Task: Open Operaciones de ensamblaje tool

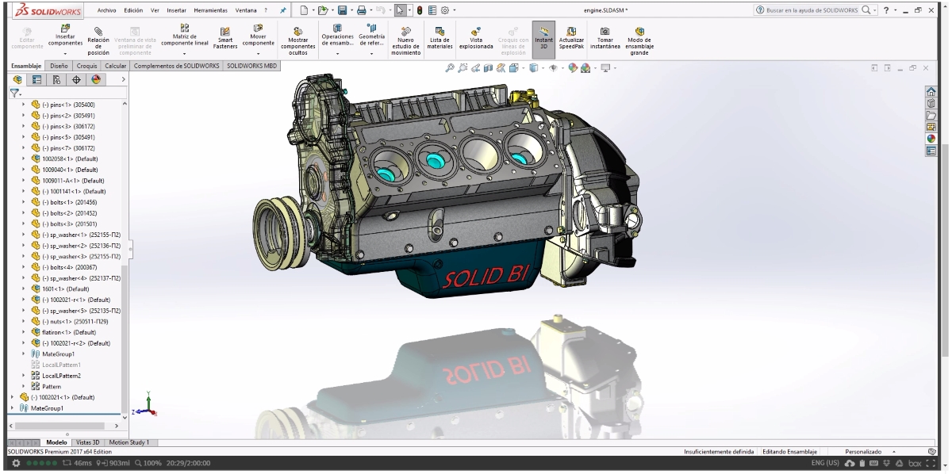Action: point(337,36)
